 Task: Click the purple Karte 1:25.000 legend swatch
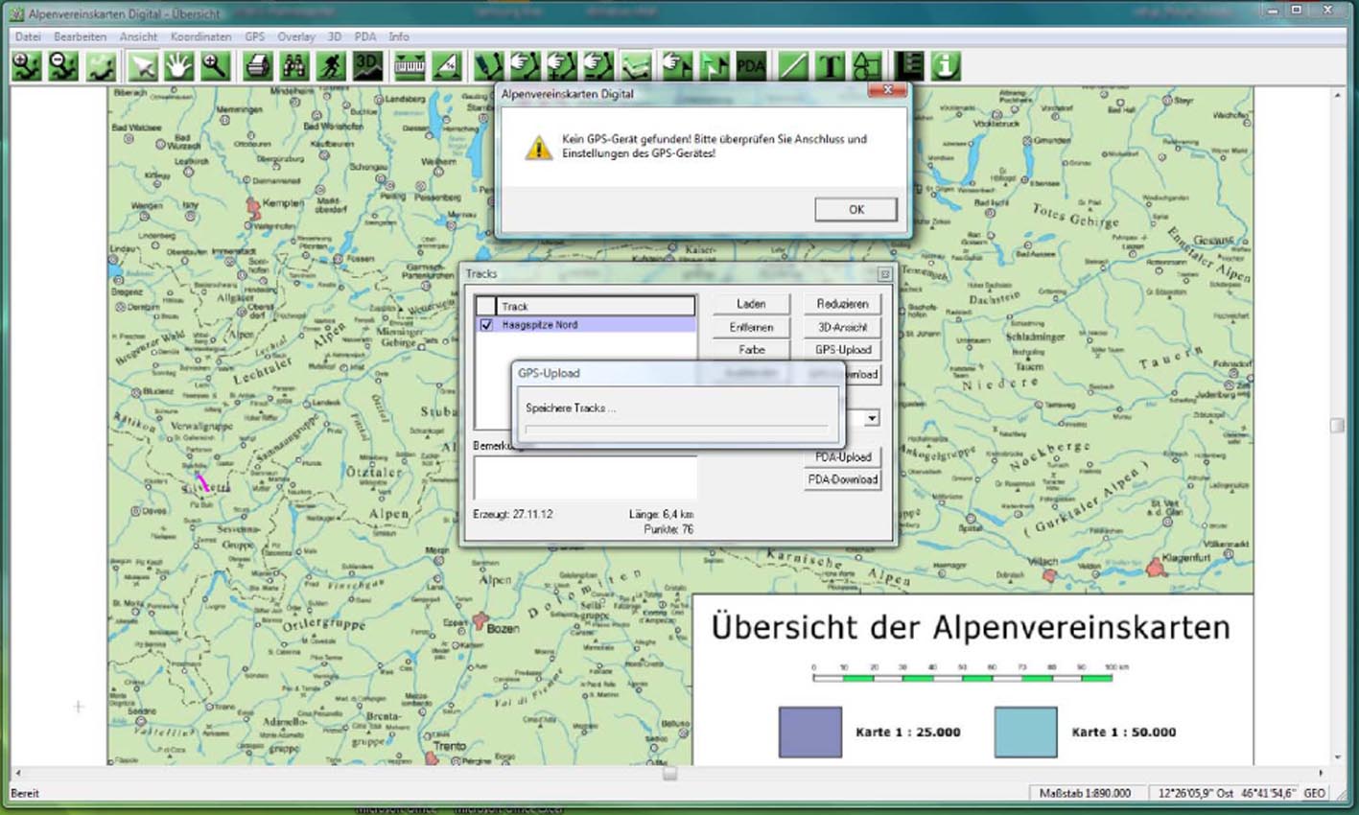(810, 733)
